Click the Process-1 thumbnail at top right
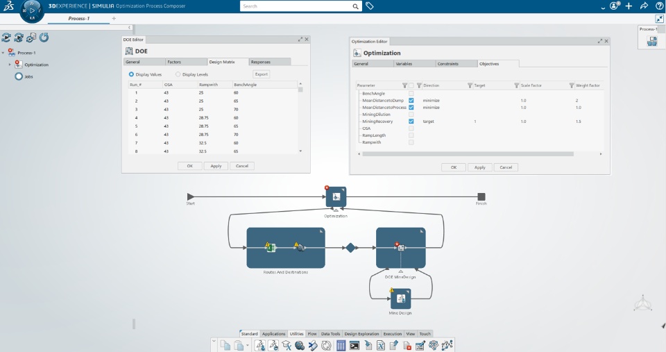The width and height of the screenshot is (666, 352). (651, 41)
